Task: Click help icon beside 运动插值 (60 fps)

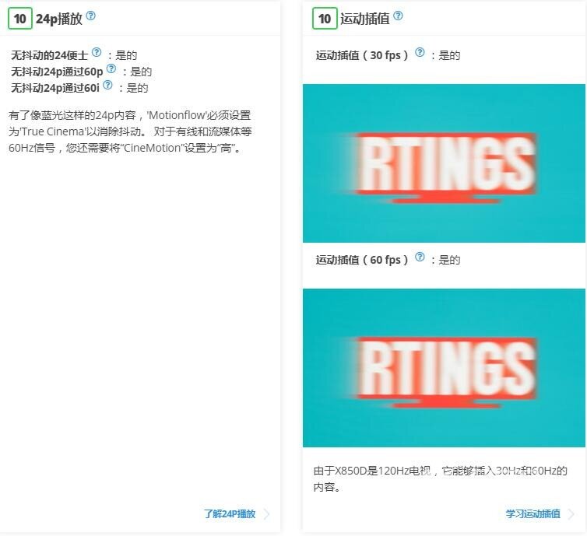Action: [x=420, y=257]
